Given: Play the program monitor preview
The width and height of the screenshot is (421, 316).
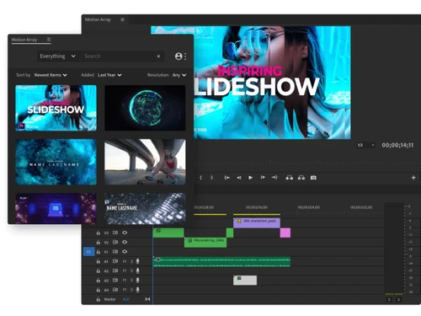Looking at the screenshot, I should click(250, 178).
